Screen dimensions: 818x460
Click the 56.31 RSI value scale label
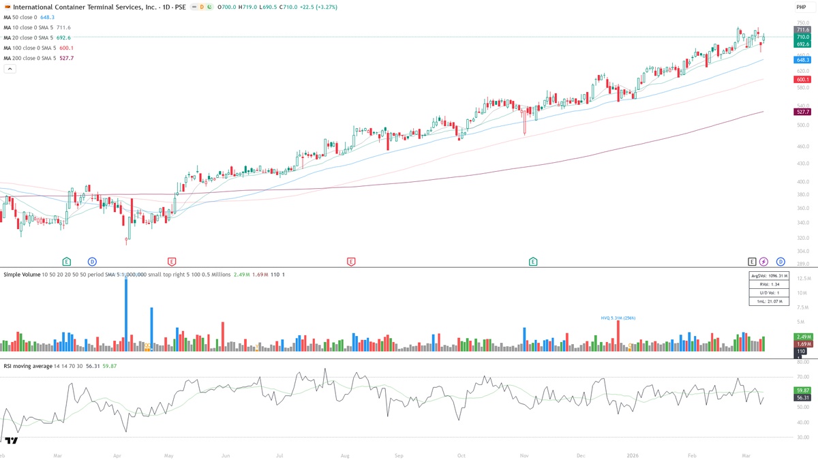[x=802, y=397]
